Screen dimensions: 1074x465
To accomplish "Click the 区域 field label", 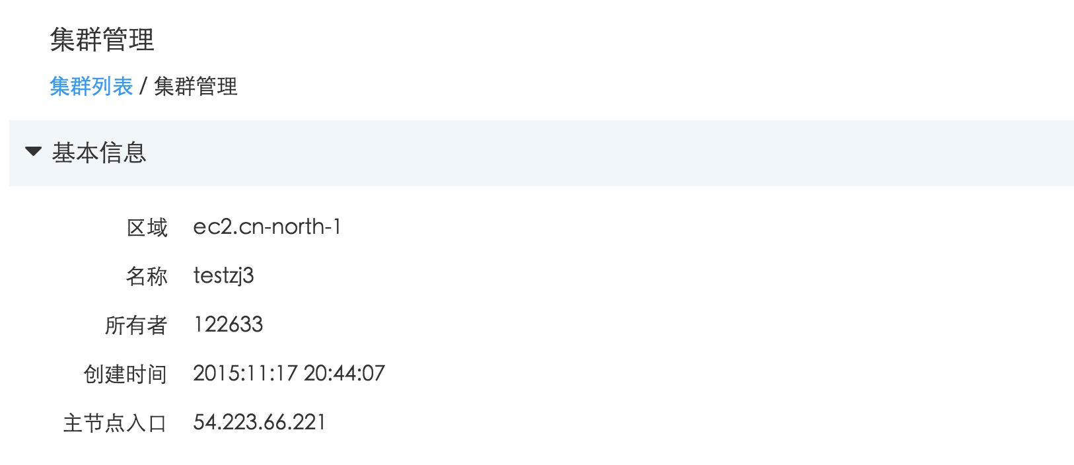I will (147, 228).
